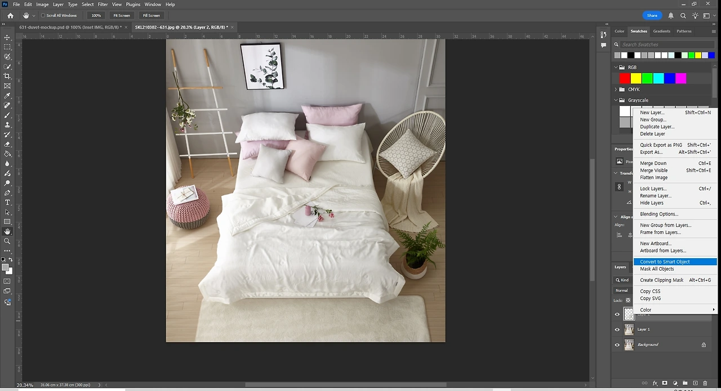Delete layer using the trash icon
The image size is (721, 391).
click(x=705, y=383)
